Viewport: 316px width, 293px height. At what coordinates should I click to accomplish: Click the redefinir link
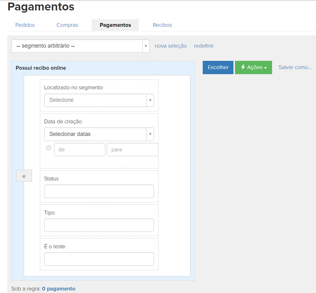(204, 46)
